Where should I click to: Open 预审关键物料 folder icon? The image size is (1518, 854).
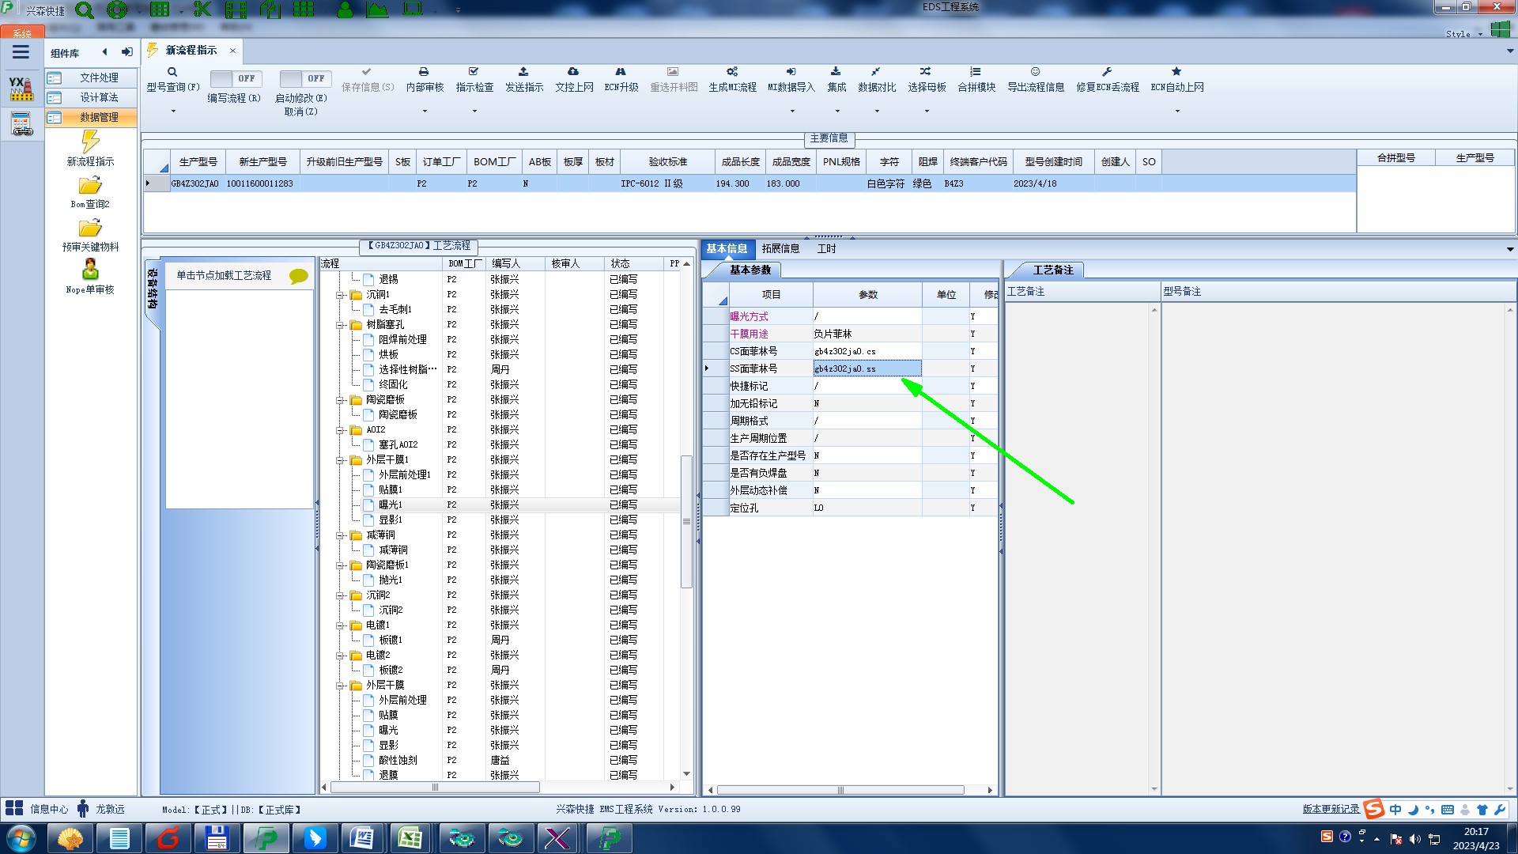tap(90, 228)
